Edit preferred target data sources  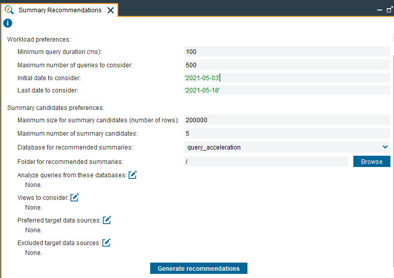pos(107,220)
